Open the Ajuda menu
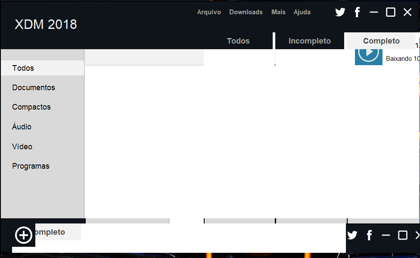420x258 pixels. (x=302, y=12)
